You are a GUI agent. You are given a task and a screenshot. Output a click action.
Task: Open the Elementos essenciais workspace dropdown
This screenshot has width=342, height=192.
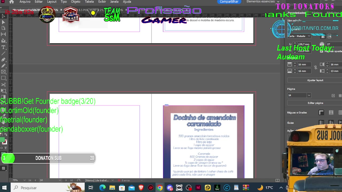coord(263,2)
